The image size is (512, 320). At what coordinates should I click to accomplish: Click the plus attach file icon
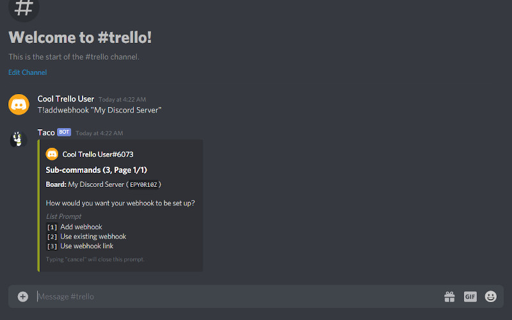pos(23,296)
